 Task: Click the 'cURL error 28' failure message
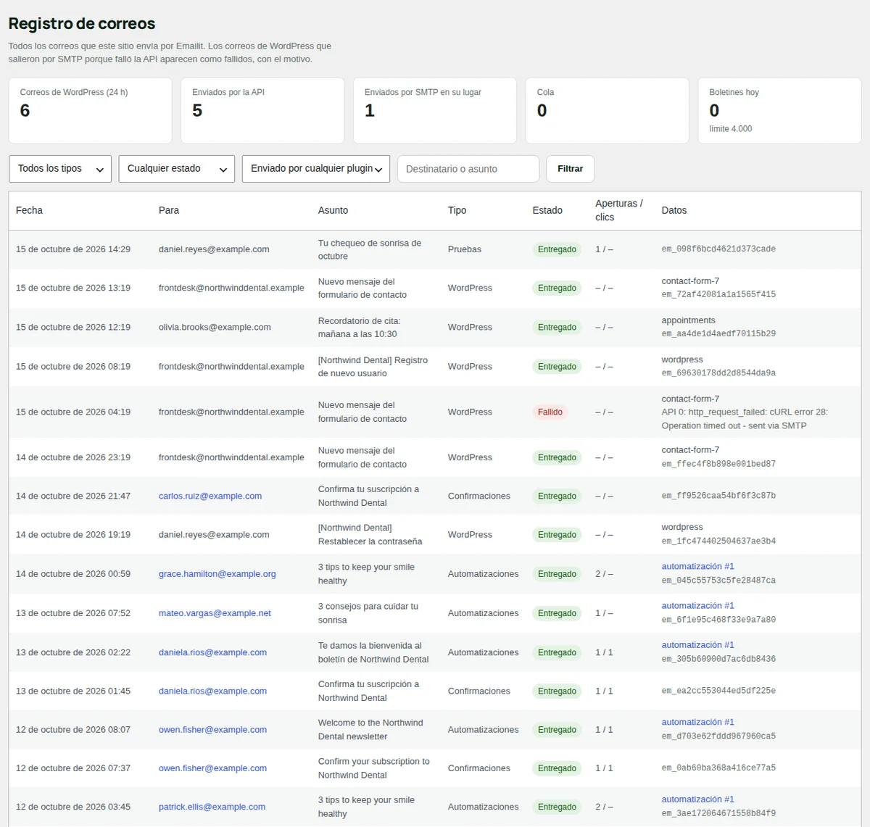pos(745,419)
